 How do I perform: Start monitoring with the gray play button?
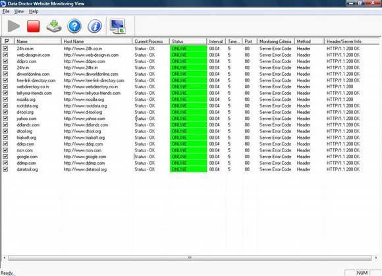[14, 26]
